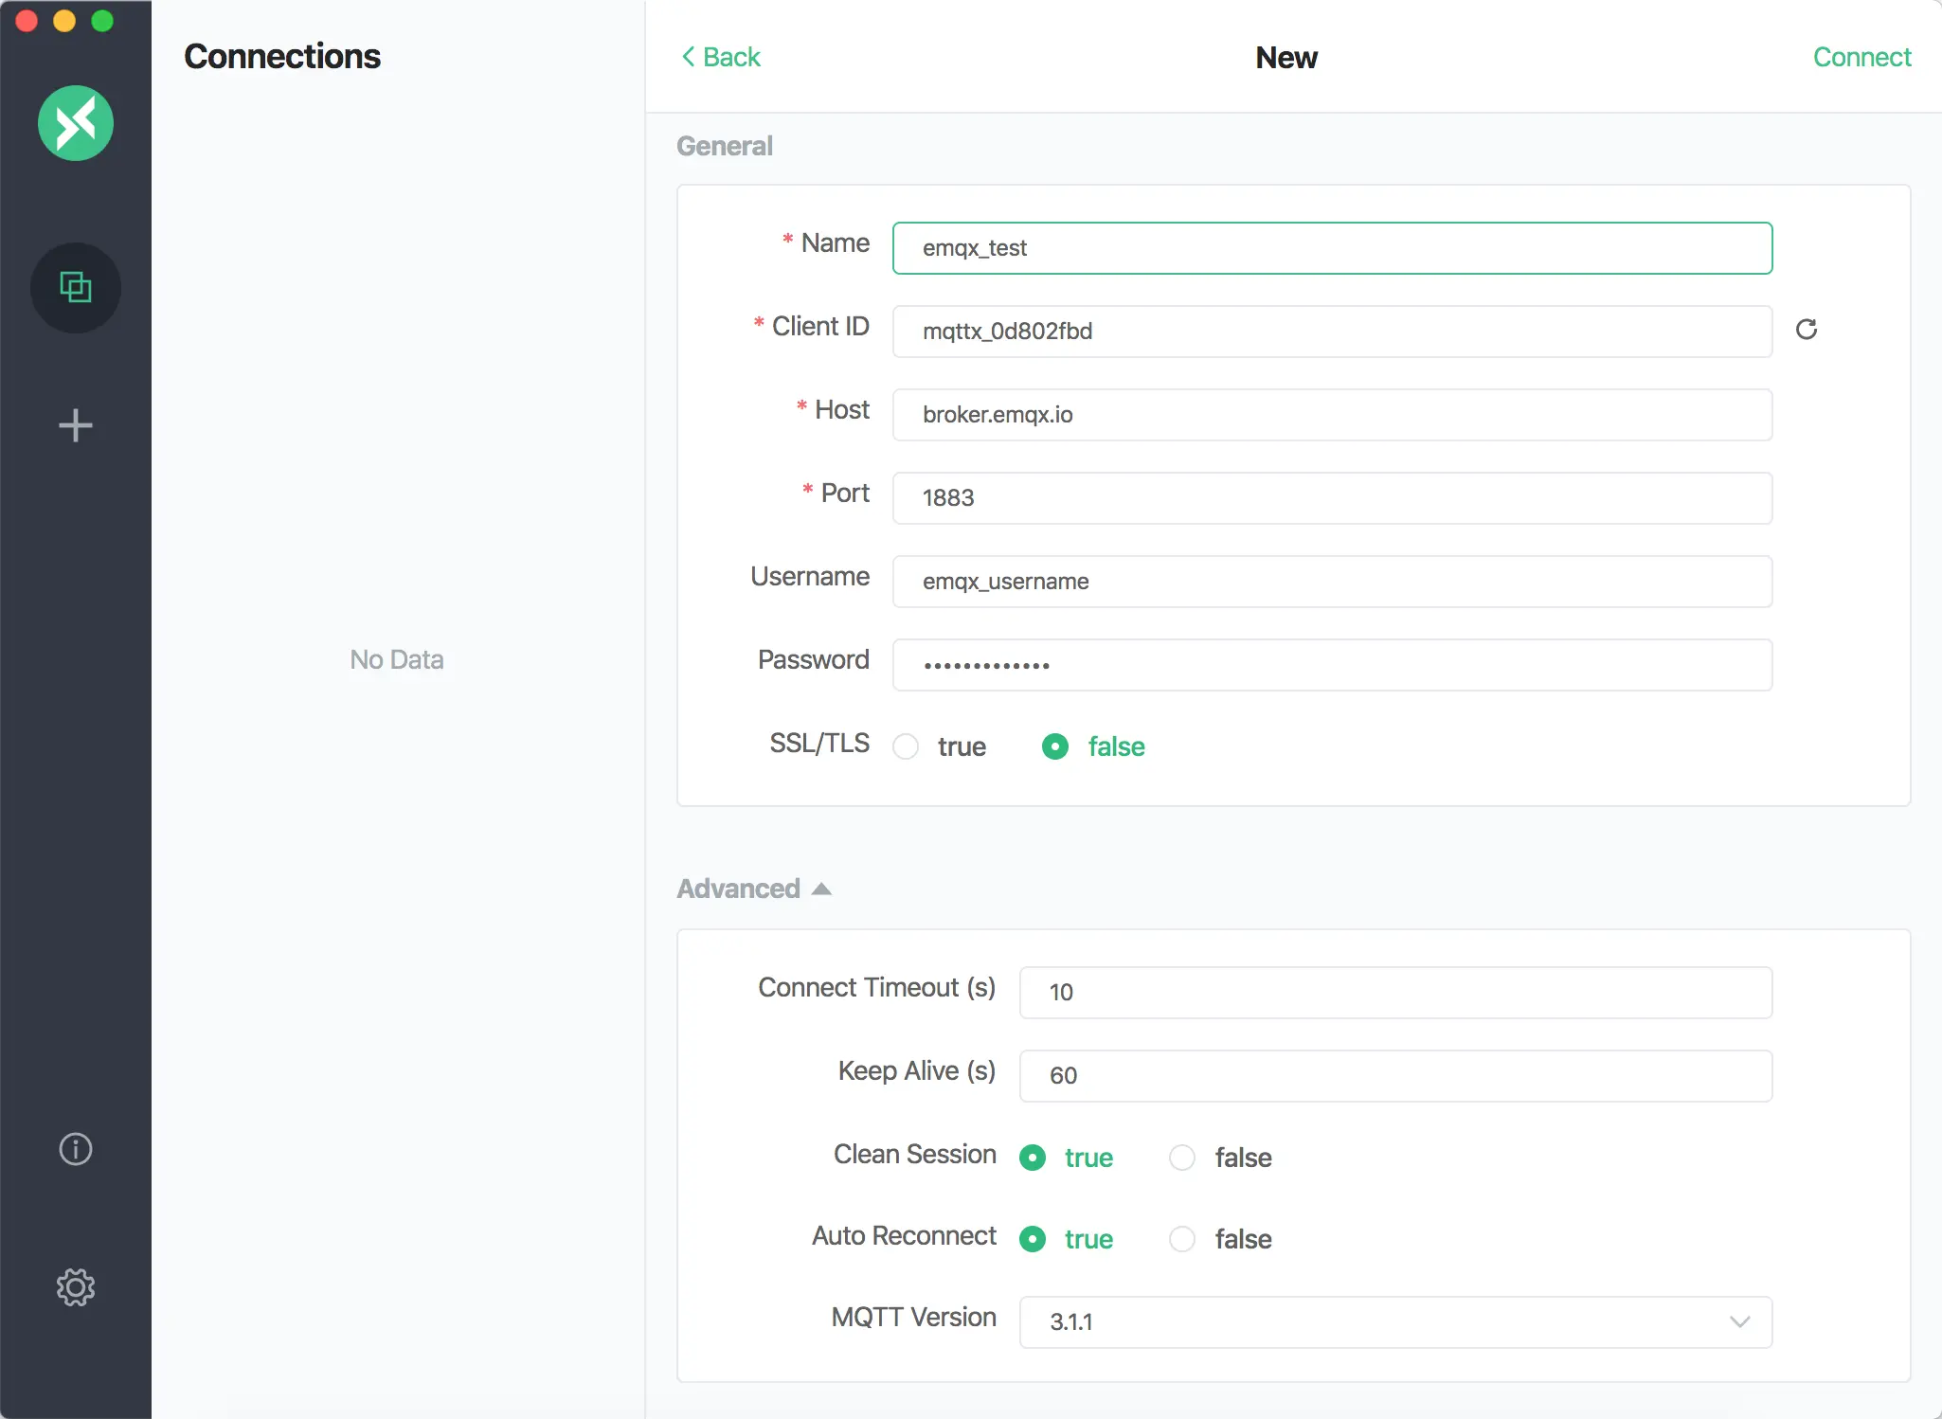Set Auto Reconnect to false
Image resolution: width=1942 pixels, height=1419 pixels.
pyautogui.click(x=1182, y=1239)
